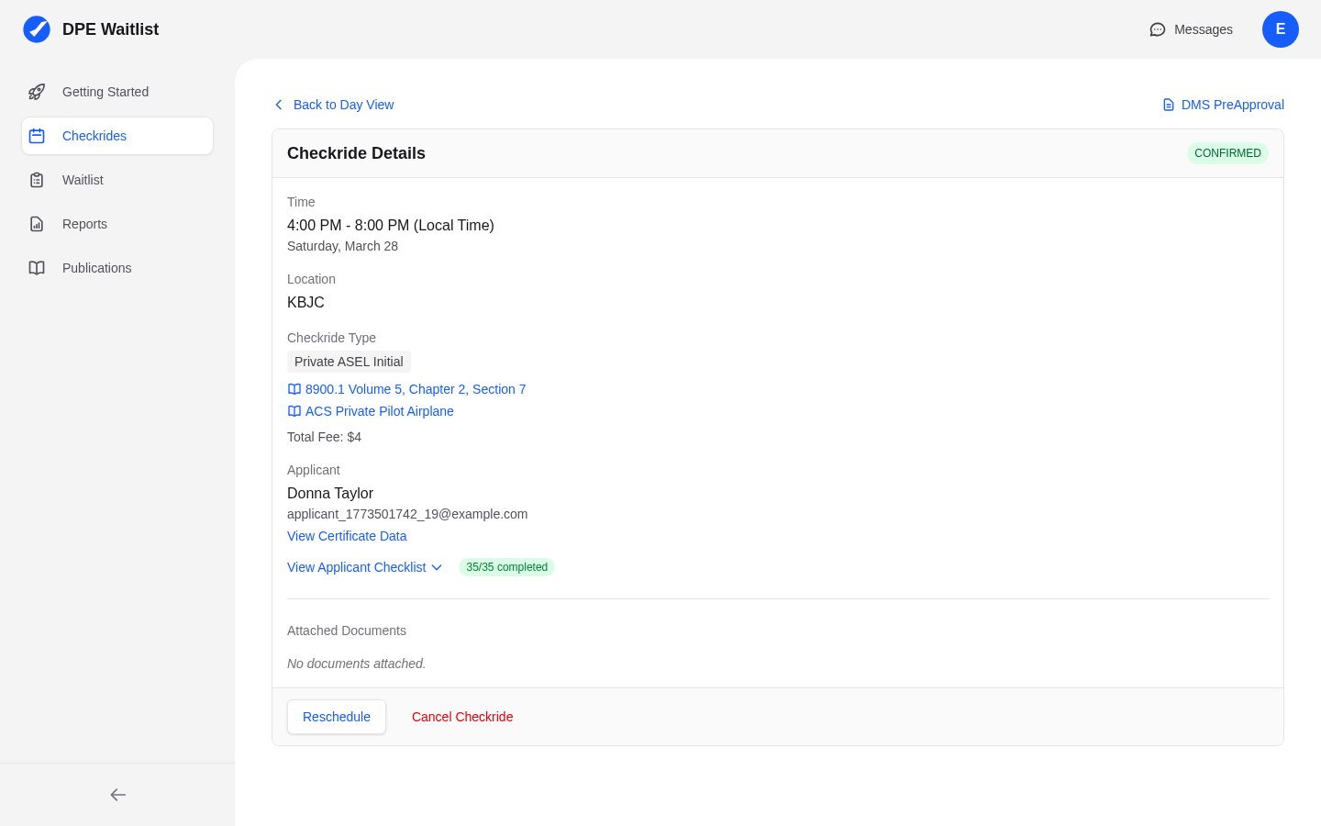Open Messages via the chat bubble icon
This screenshot has height=826, width=1321.
1157,29
